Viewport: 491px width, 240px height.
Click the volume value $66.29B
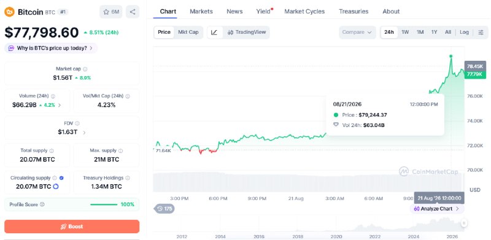25,105
